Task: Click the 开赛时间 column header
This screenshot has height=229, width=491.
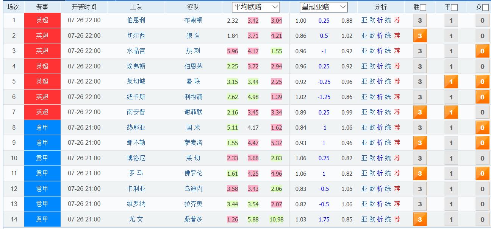Action: pos(84,7)
